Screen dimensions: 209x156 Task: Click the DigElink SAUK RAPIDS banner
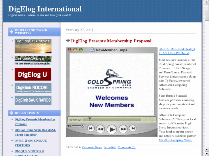pyautogui.click(x=33, y=100)
